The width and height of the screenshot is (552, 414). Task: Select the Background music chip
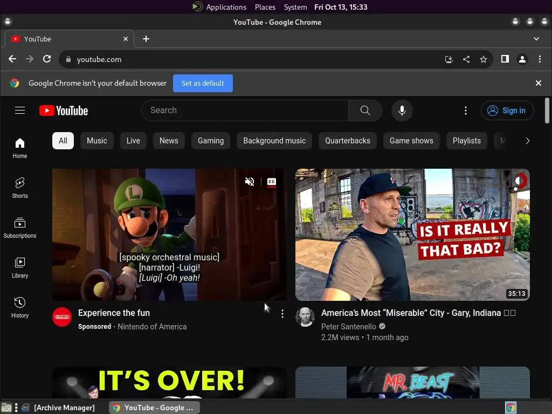coord(274,141)
